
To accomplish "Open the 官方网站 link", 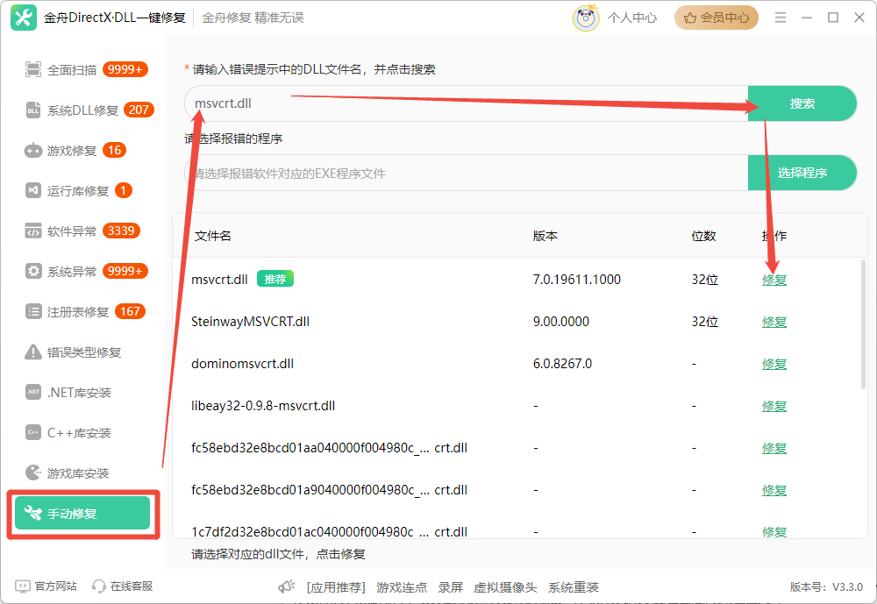I will point(55,586).
